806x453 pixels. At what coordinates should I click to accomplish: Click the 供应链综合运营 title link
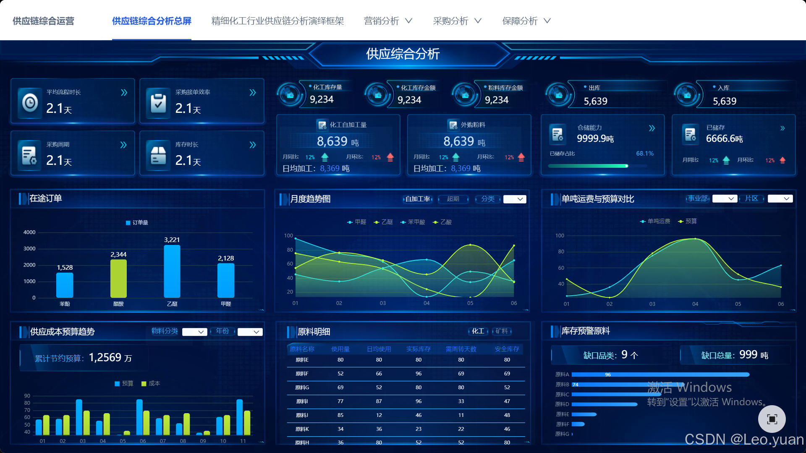(43, 21)
